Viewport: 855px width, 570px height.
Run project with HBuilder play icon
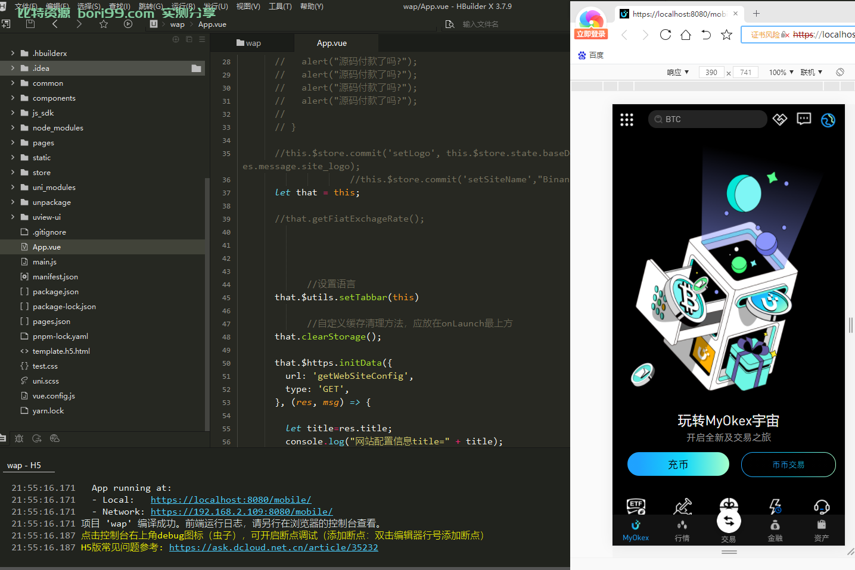[128, 24]
